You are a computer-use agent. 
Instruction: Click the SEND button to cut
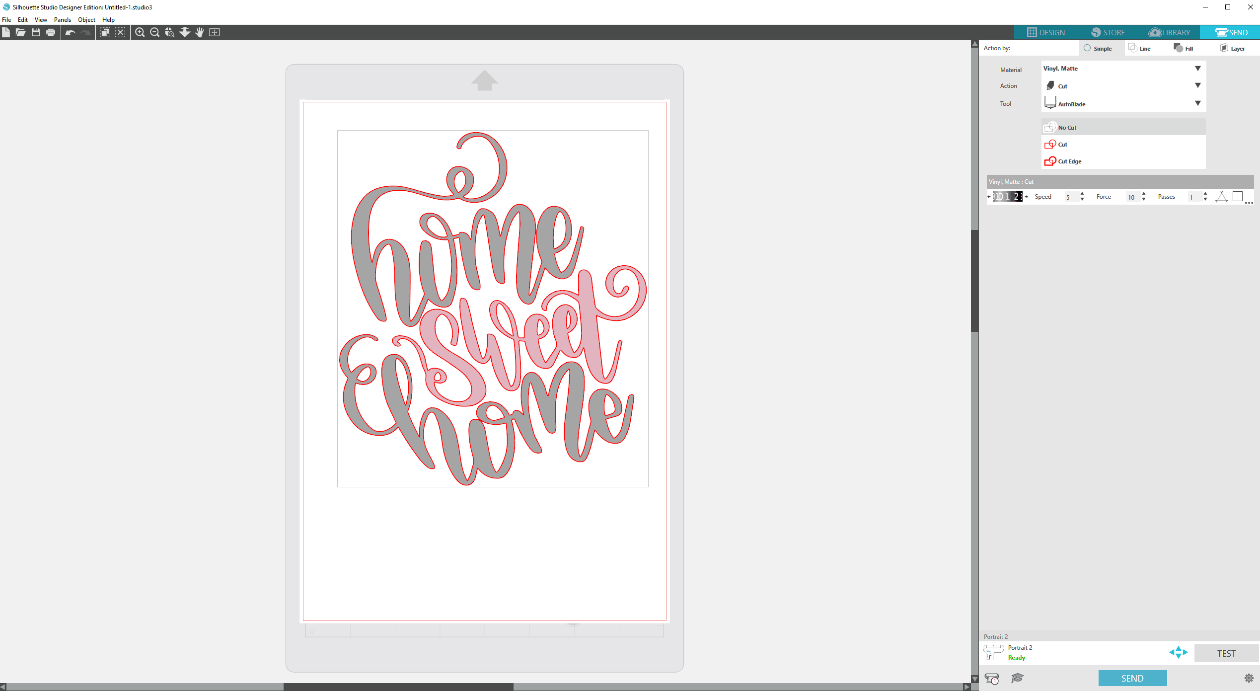1136,678
